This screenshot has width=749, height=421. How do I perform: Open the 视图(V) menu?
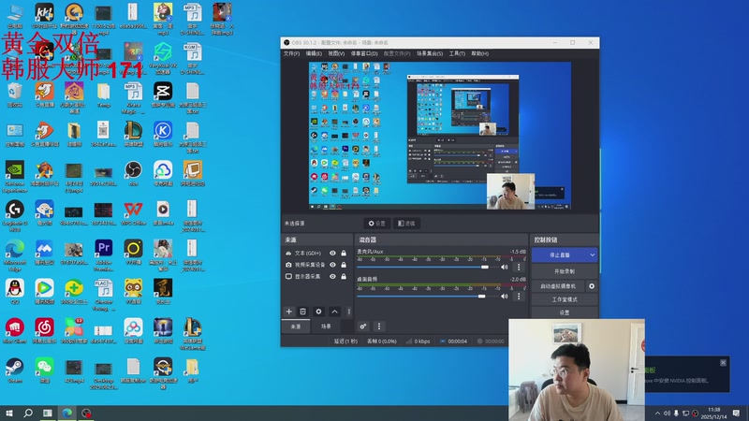[x=336, y=53]
